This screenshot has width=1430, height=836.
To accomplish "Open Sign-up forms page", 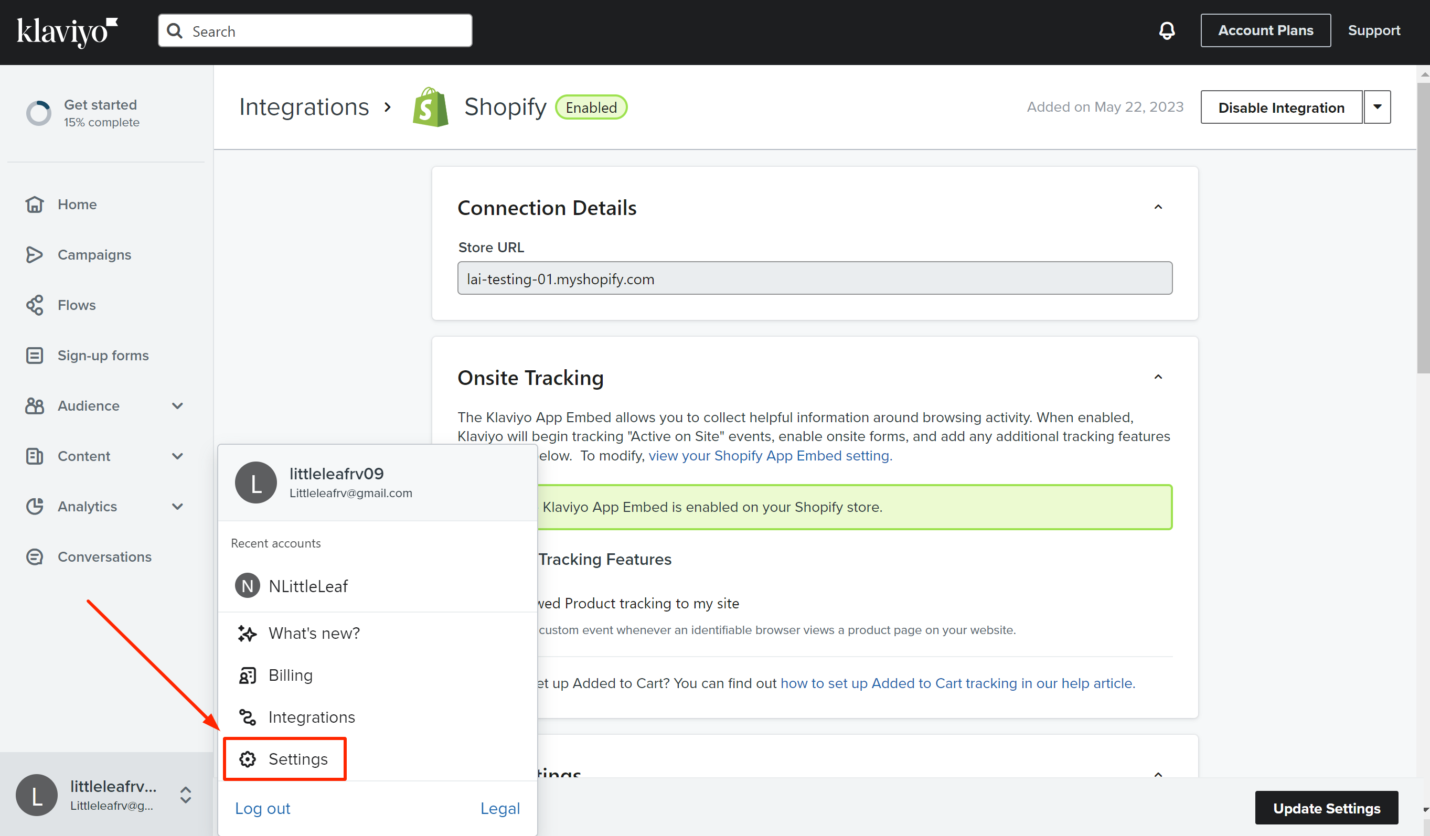I will click(103, 356).
